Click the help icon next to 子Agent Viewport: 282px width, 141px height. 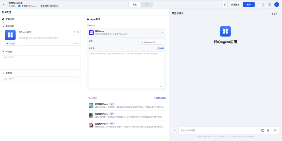(x=96, y=98)
